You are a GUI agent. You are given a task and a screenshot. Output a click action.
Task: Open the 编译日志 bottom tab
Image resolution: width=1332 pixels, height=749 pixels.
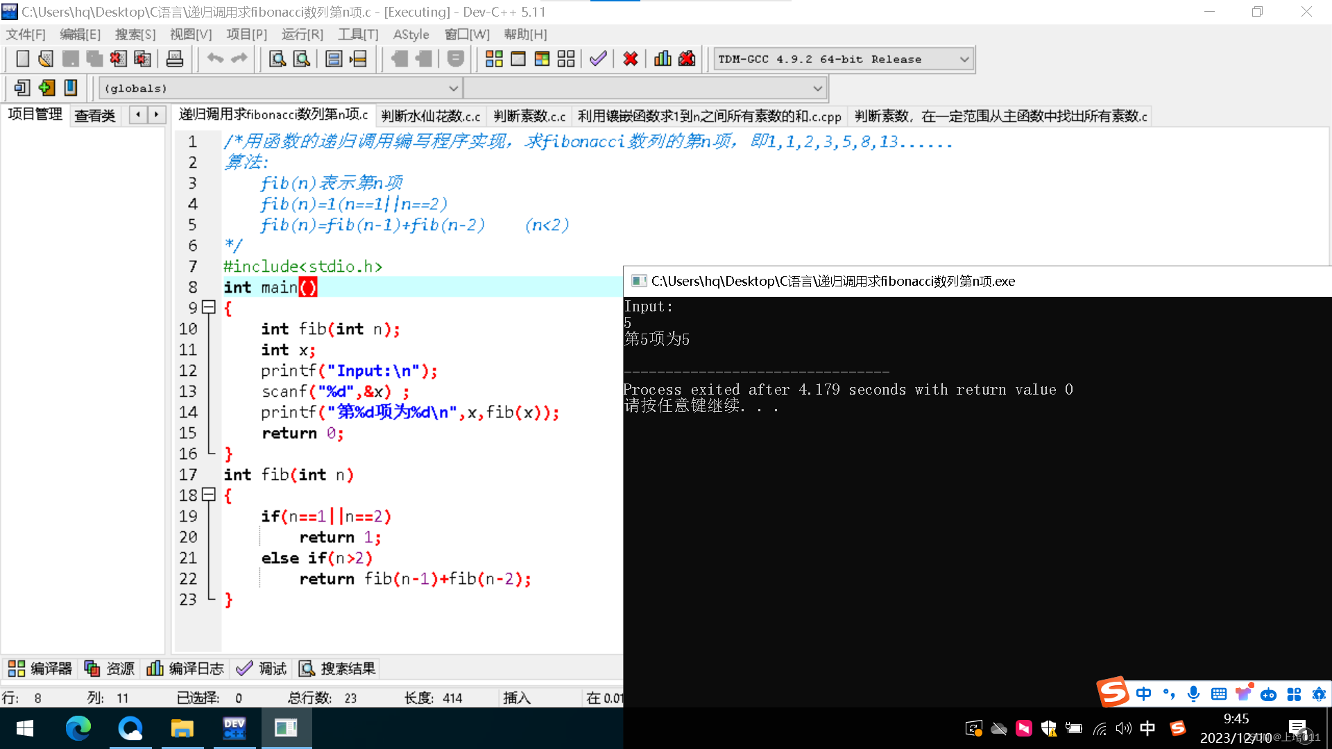coord(185,669)
